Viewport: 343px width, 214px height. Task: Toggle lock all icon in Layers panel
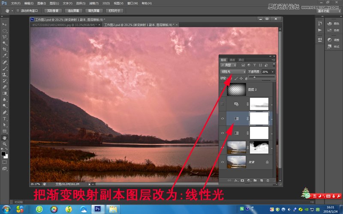click(246, 78)
